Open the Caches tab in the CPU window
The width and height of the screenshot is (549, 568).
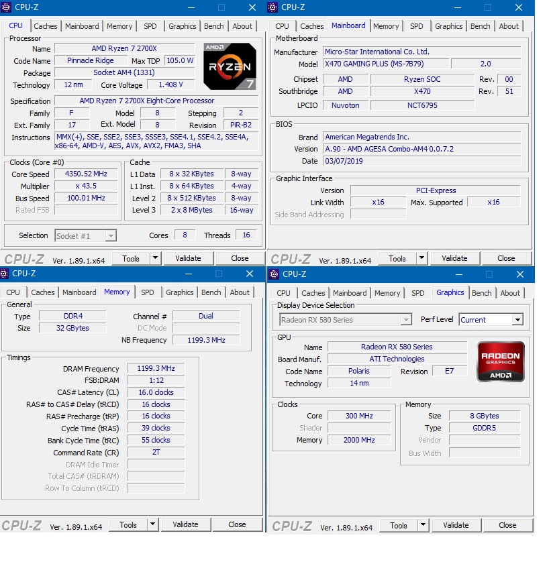point(46,26)
